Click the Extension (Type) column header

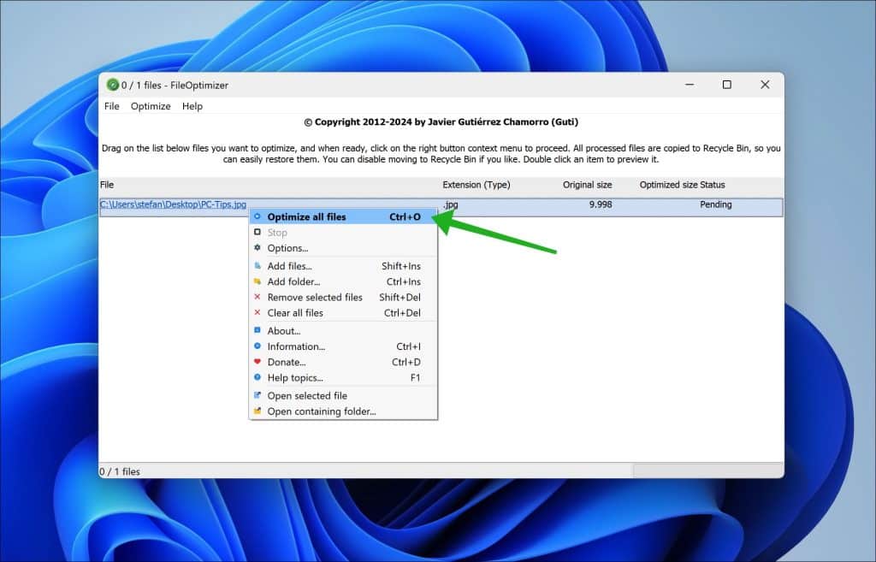(x=476, y=185)
